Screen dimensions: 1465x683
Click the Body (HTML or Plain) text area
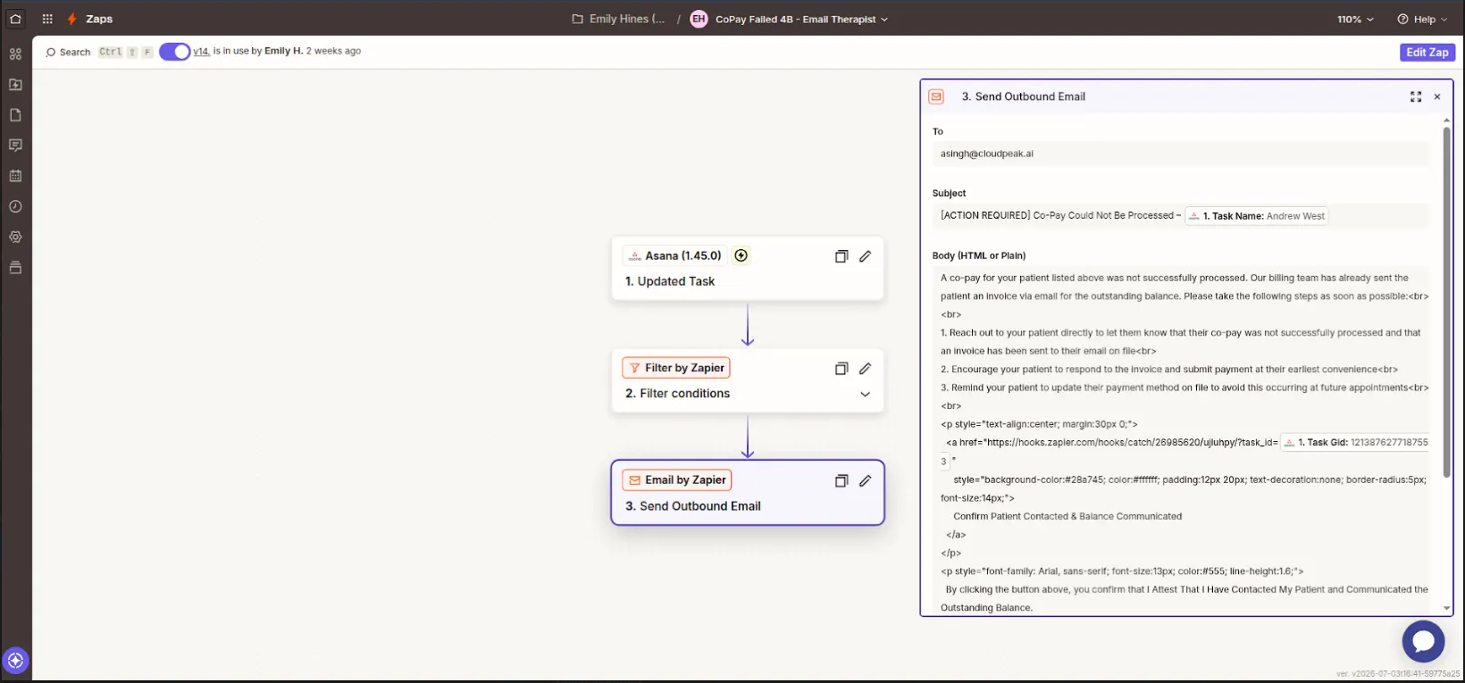click(1180, 441)
